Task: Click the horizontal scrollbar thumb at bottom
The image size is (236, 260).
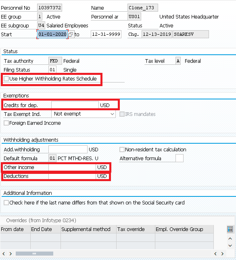Action: (x=34, y=254)
